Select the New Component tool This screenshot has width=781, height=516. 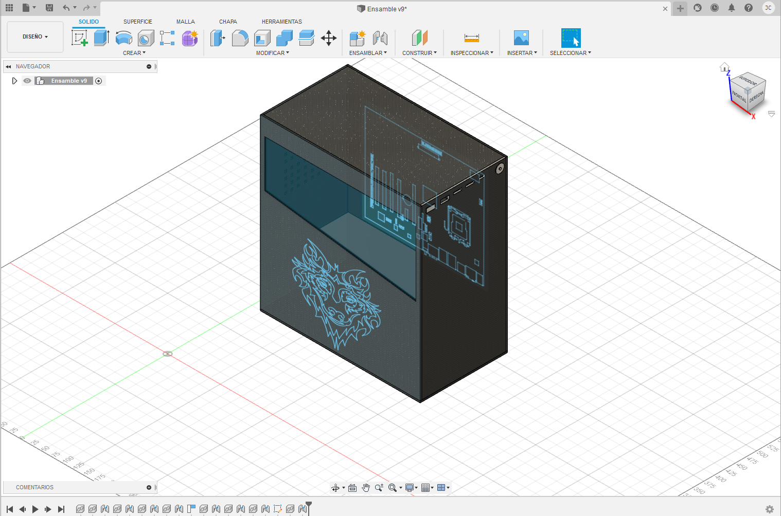[357, 38]
